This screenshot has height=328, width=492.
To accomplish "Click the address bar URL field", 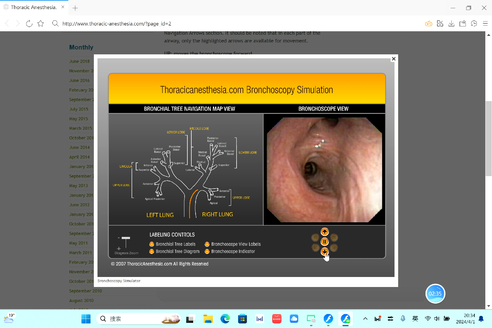I will click(117, 24).
